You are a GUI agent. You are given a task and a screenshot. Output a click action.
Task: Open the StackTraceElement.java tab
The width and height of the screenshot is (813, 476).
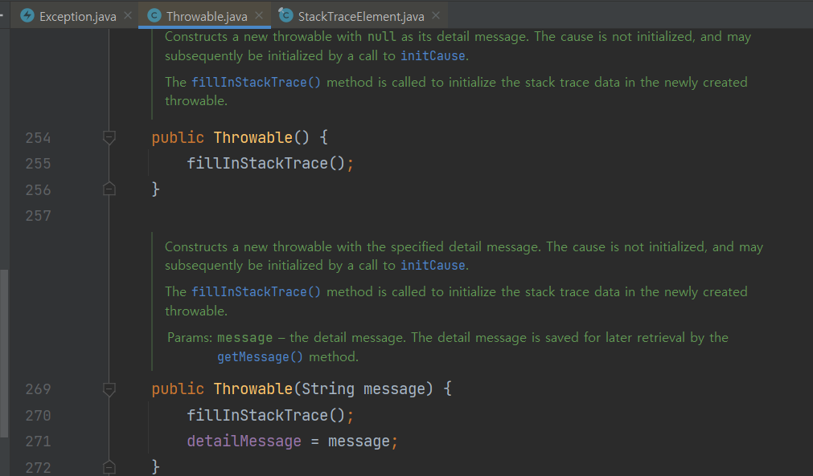tap(361, 16)
